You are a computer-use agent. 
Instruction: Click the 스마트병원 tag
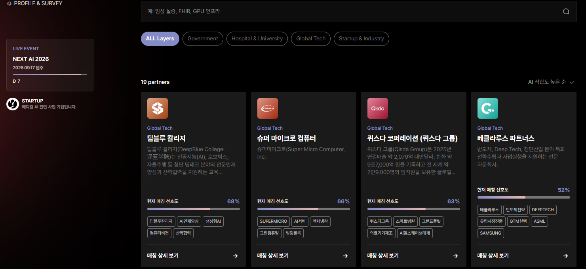(405, 222)
